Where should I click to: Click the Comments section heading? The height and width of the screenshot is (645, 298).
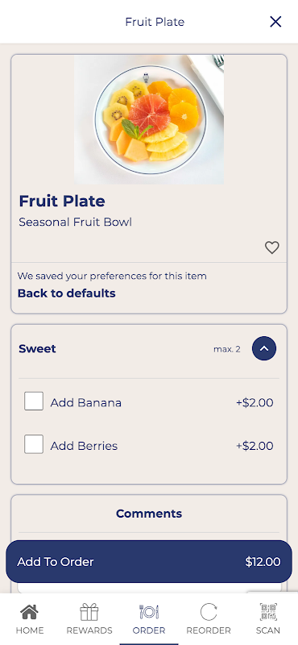click(x=149, y=514)
